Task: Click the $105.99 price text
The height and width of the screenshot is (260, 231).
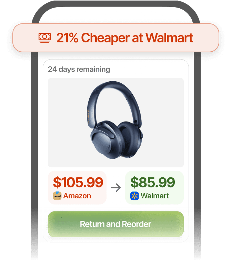Action: pos(78,182)
